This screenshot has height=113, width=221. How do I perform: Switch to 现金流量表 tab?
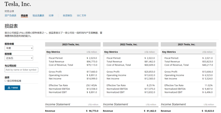(38, 16)
